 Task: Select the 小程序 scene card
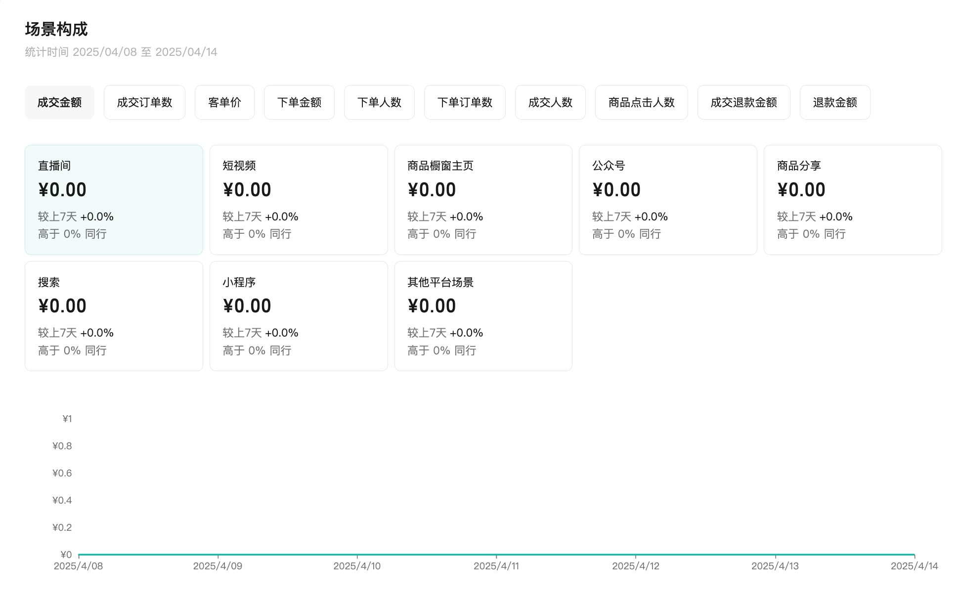(299, 316)
